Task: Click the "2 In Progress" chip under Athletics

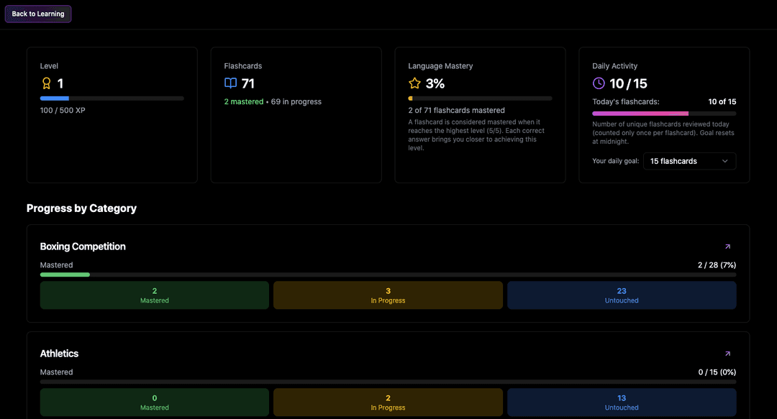Action: point(388,402)
